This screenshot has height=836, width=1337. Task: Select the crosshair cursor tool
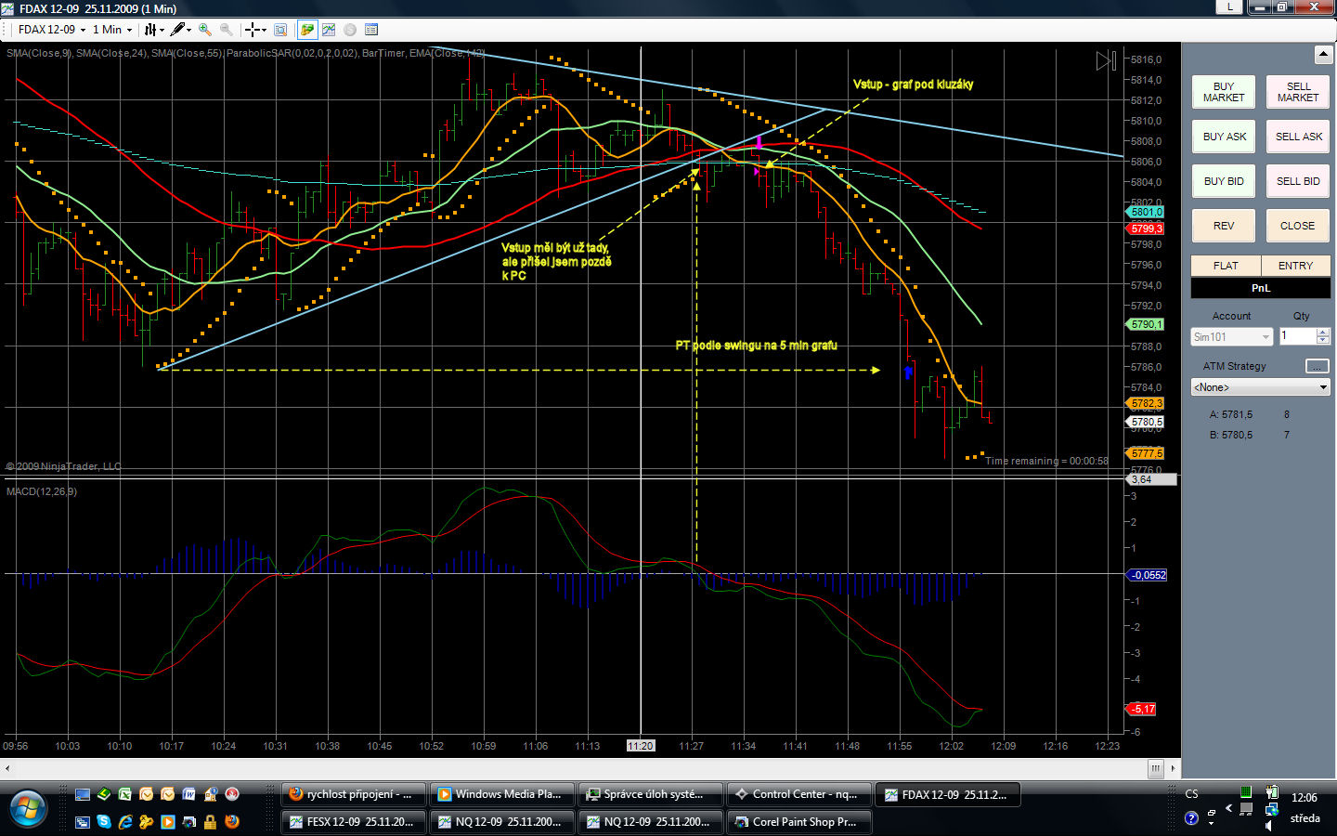pyautogui.click(x=253, y=30)
